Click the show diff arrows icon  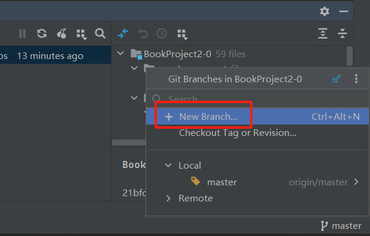coord(123,33)
